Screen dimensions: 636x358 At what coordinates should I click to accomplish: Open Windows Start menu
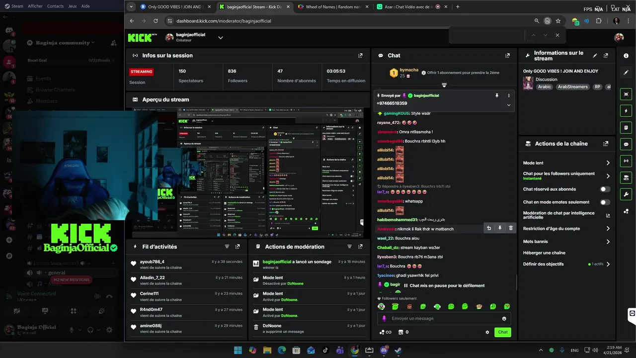[238, 350]
